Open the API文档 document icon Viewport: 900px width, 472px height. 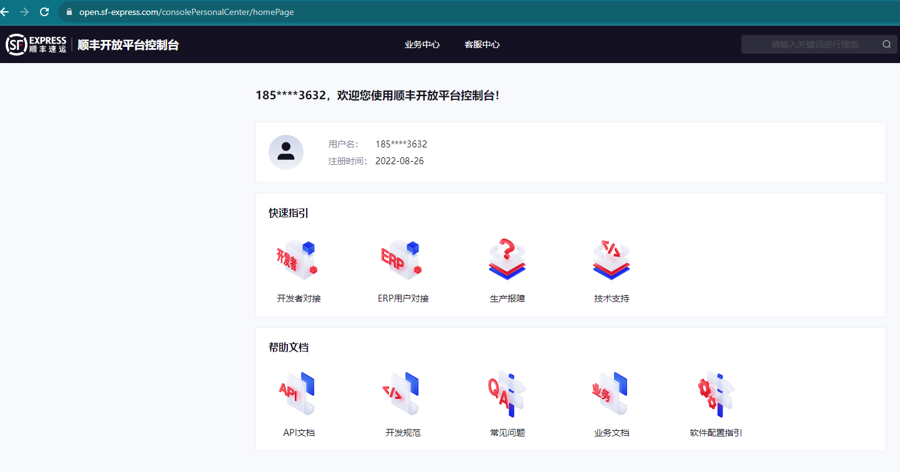tap(298, 394)
